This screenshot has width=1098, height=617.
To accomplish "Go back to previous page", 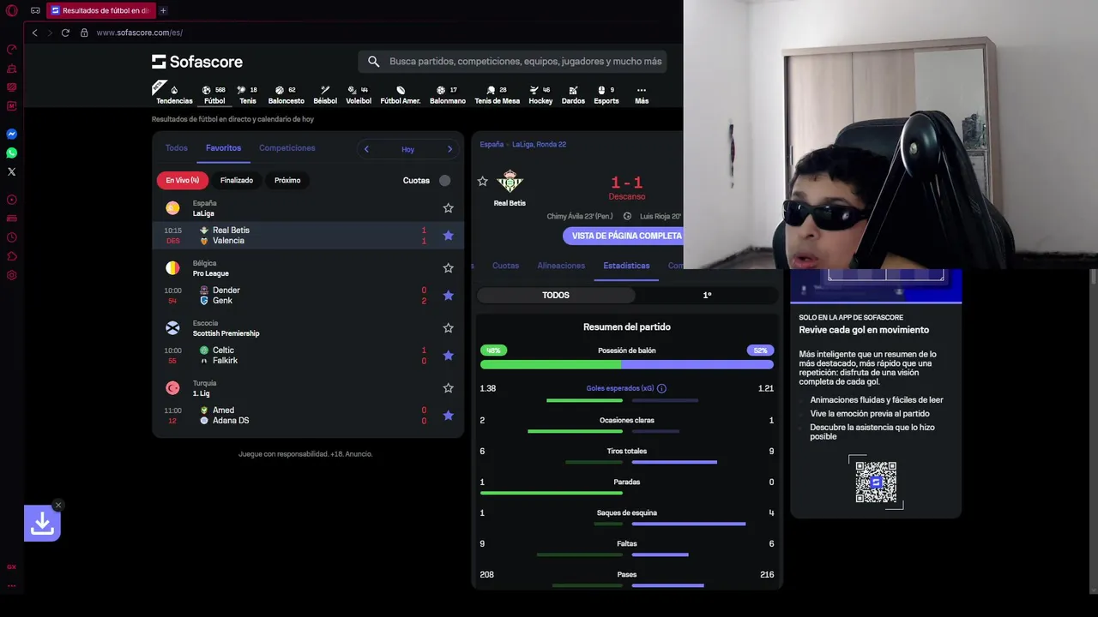I will coord(34,33).
